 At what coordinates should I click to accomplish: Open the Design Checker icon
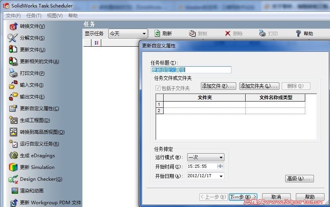click(x=13, y=179)
